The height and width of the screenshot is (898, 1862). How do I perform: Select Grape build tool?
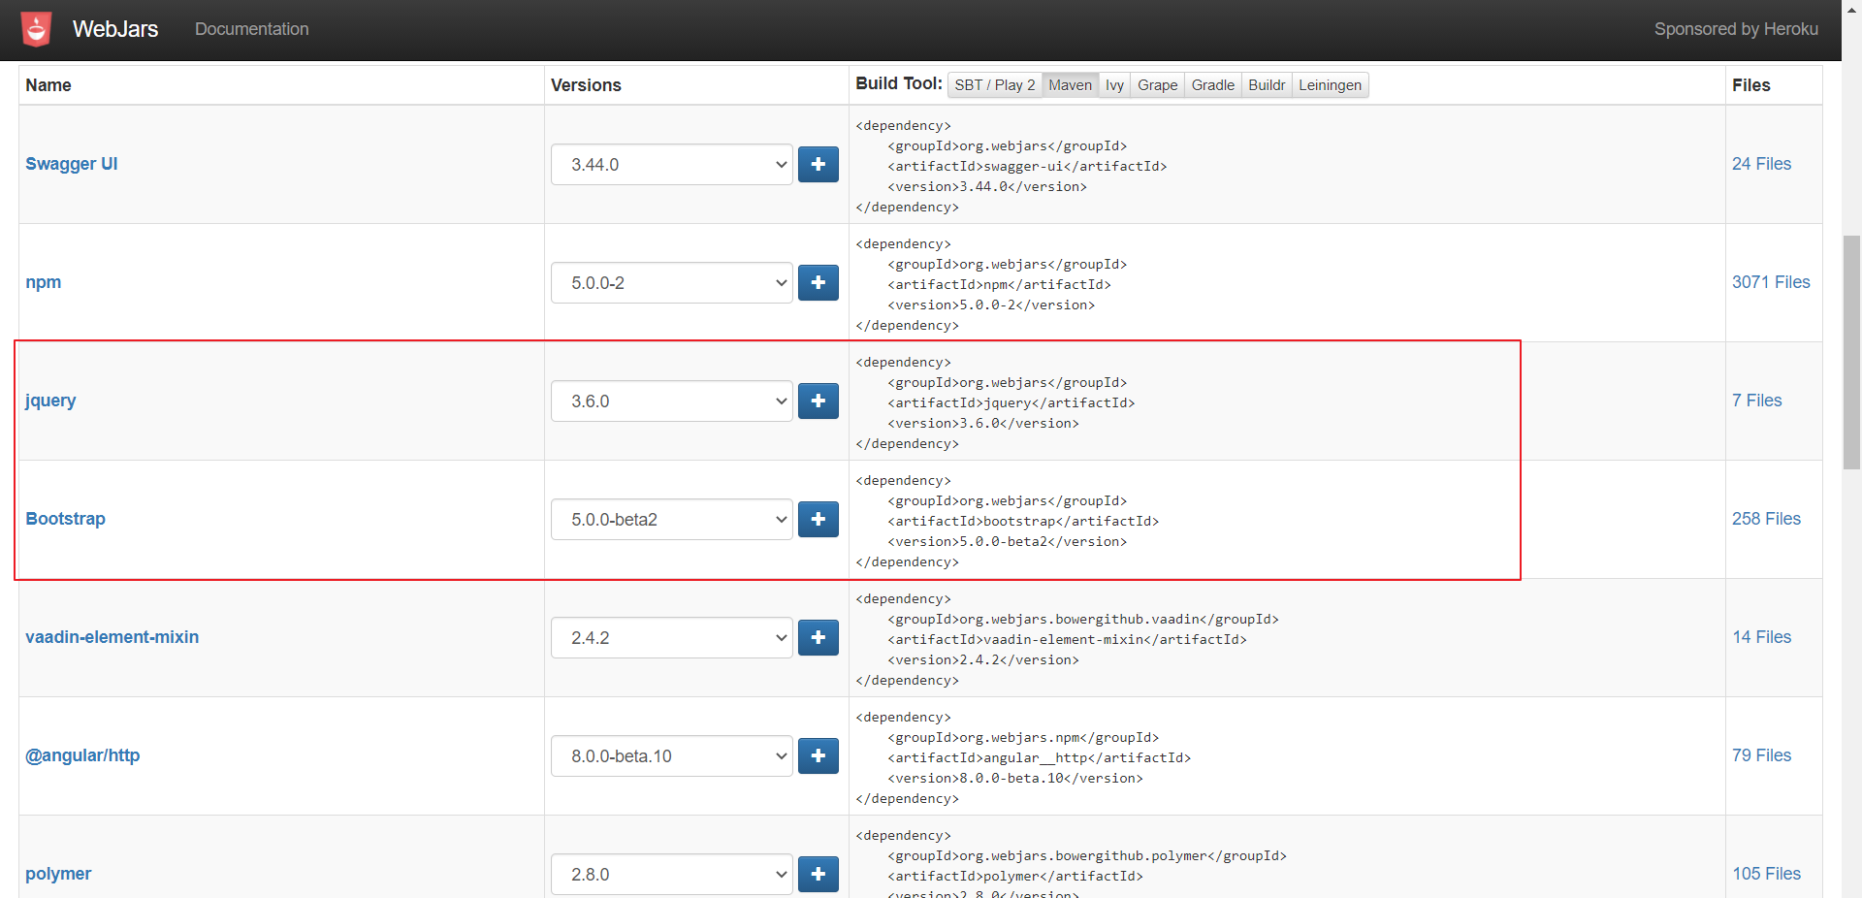[1158, 85]
